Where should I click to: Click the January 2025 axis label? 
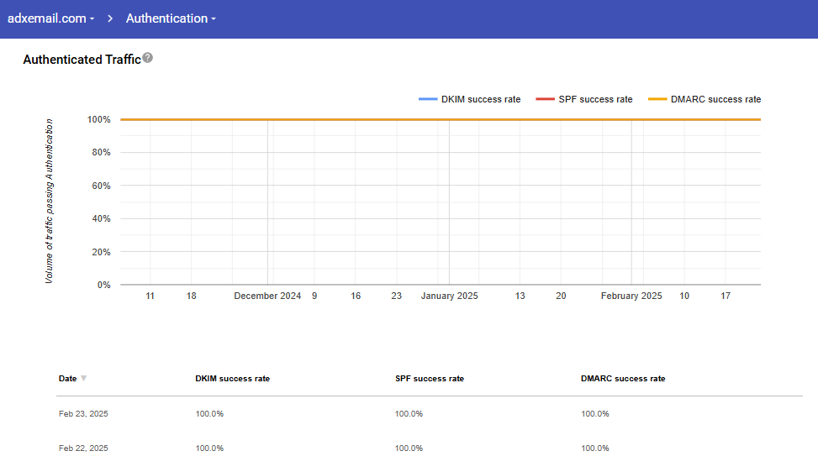point(449,296)
